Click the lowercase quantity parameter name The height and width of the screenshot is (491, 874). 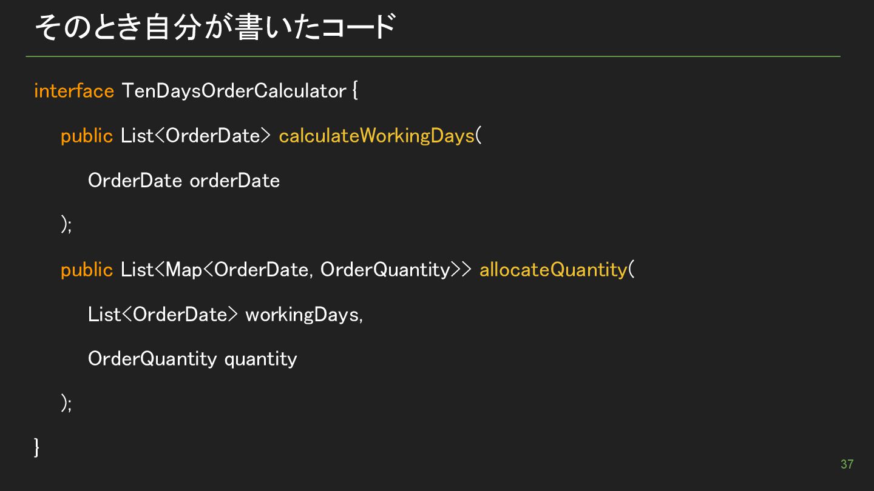(x=261, y=359)
